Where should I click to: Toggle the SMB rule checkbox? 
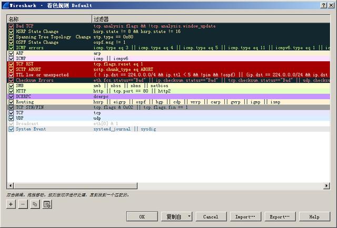(x=11, y=85)
